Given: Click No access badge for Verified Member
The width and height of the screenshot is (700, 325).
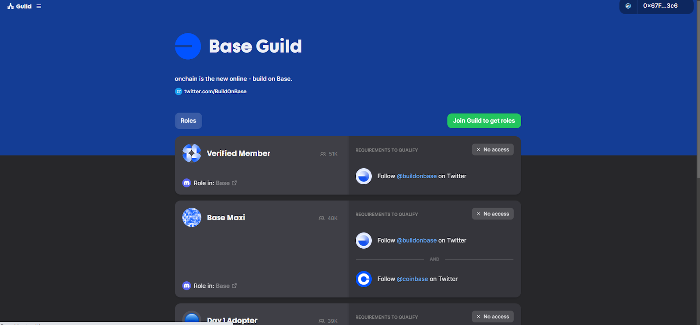Looking at the screenshot, I should point(493,150).
